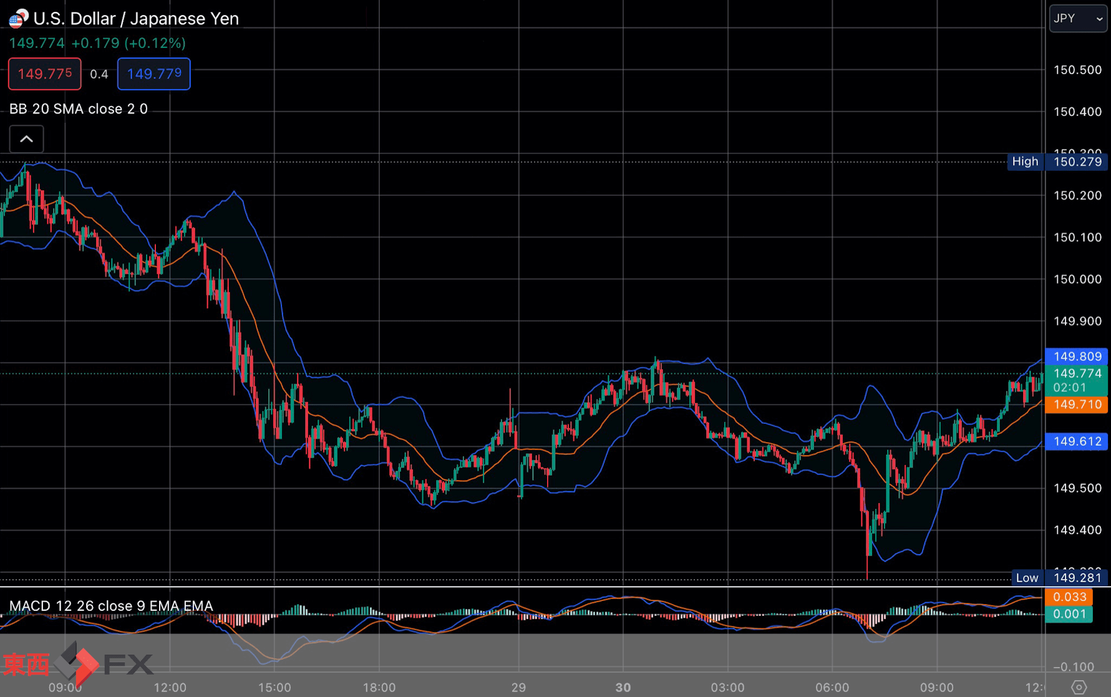This screenshot has height=697, width=1111.
Task: Click the 0.4 spread value
Action: [x=99, y=74]
